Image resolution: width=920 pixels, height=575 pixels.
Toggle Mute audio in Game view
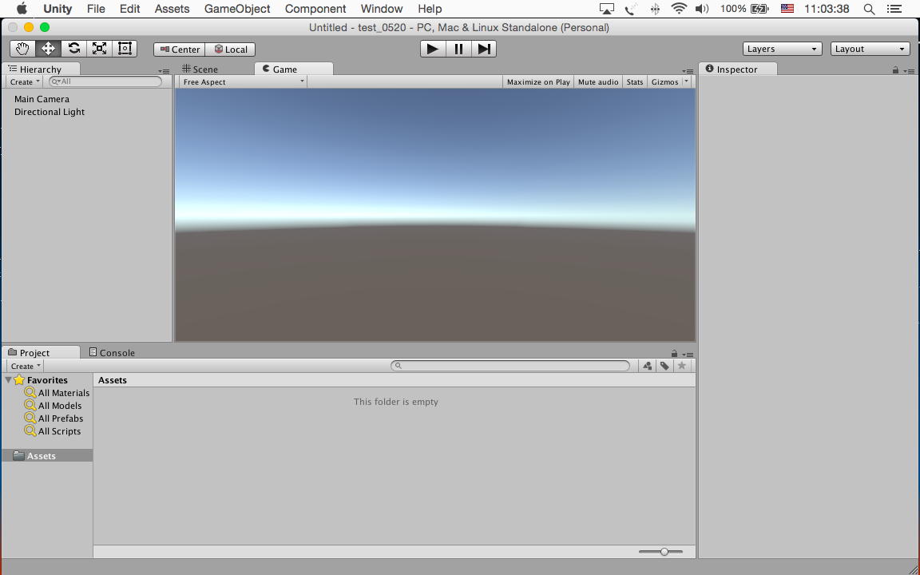click(597, 82)
